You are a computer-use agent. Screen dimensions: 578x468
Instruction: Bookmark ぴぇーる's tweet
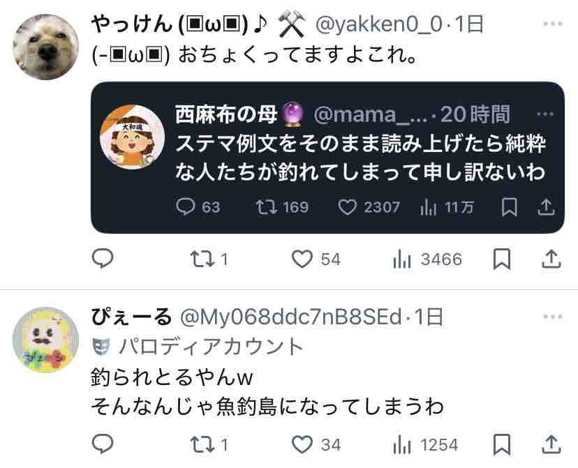(x=502, y=444)
